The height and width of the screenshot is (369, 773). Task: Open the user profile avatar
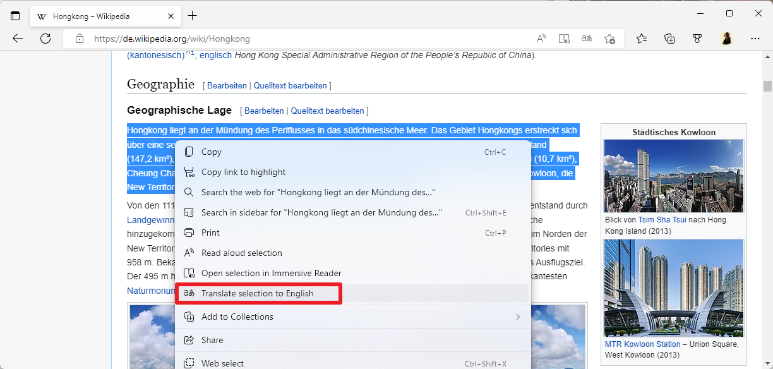click(x=726, y=39)
